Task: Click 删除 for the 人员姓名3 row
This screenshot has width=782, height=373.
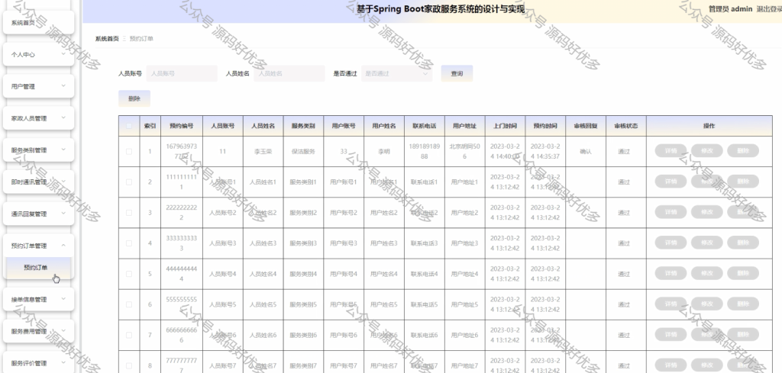Action: tap(743, 243)
